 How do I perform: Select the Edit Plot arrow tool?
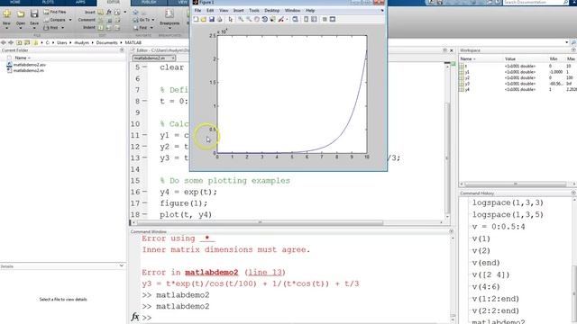pos(231,19)
